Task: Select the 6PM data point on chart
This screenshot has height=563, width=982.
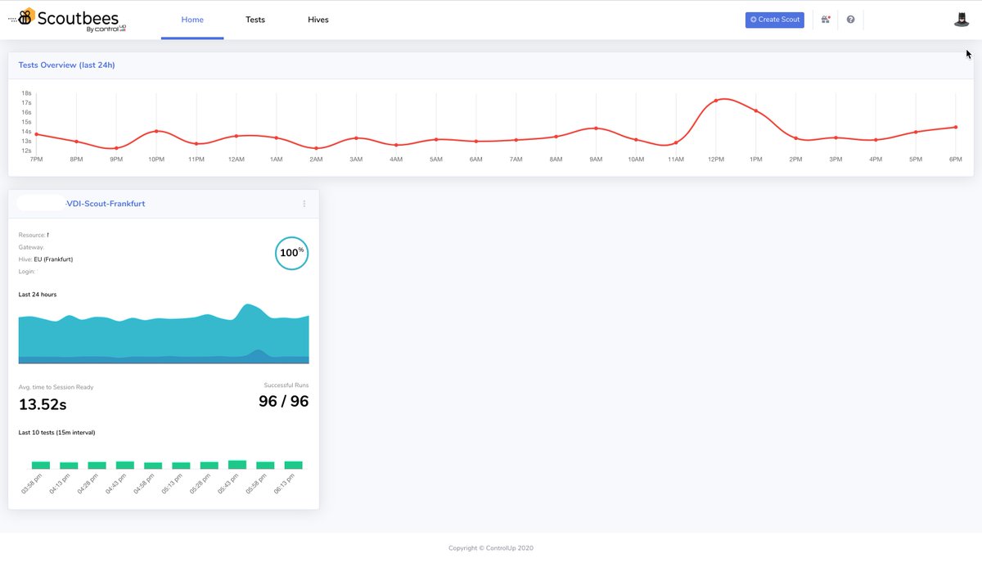Action: 956,127
